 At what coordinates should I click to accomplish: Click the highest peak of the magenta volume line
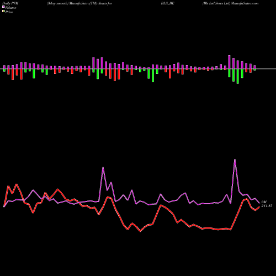235,160
